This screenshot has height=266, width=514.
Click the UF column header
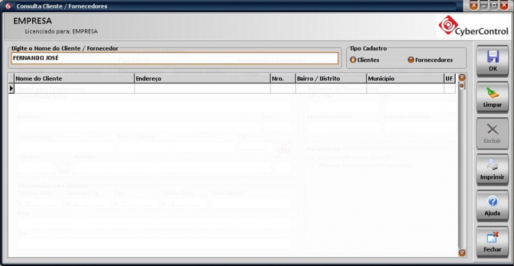[x=449, y=79]
